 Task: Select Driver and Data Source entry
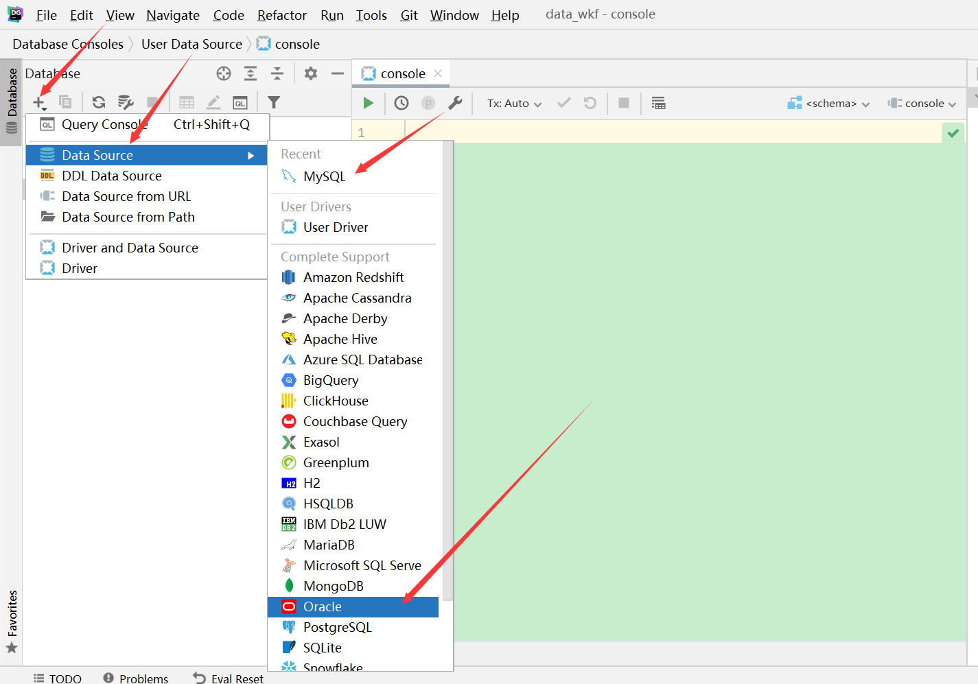click(146, 248)
